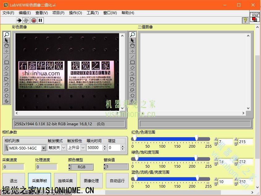
Task: Click the 曝光时间 field showing 50000
Action: [x=95, y=148]
